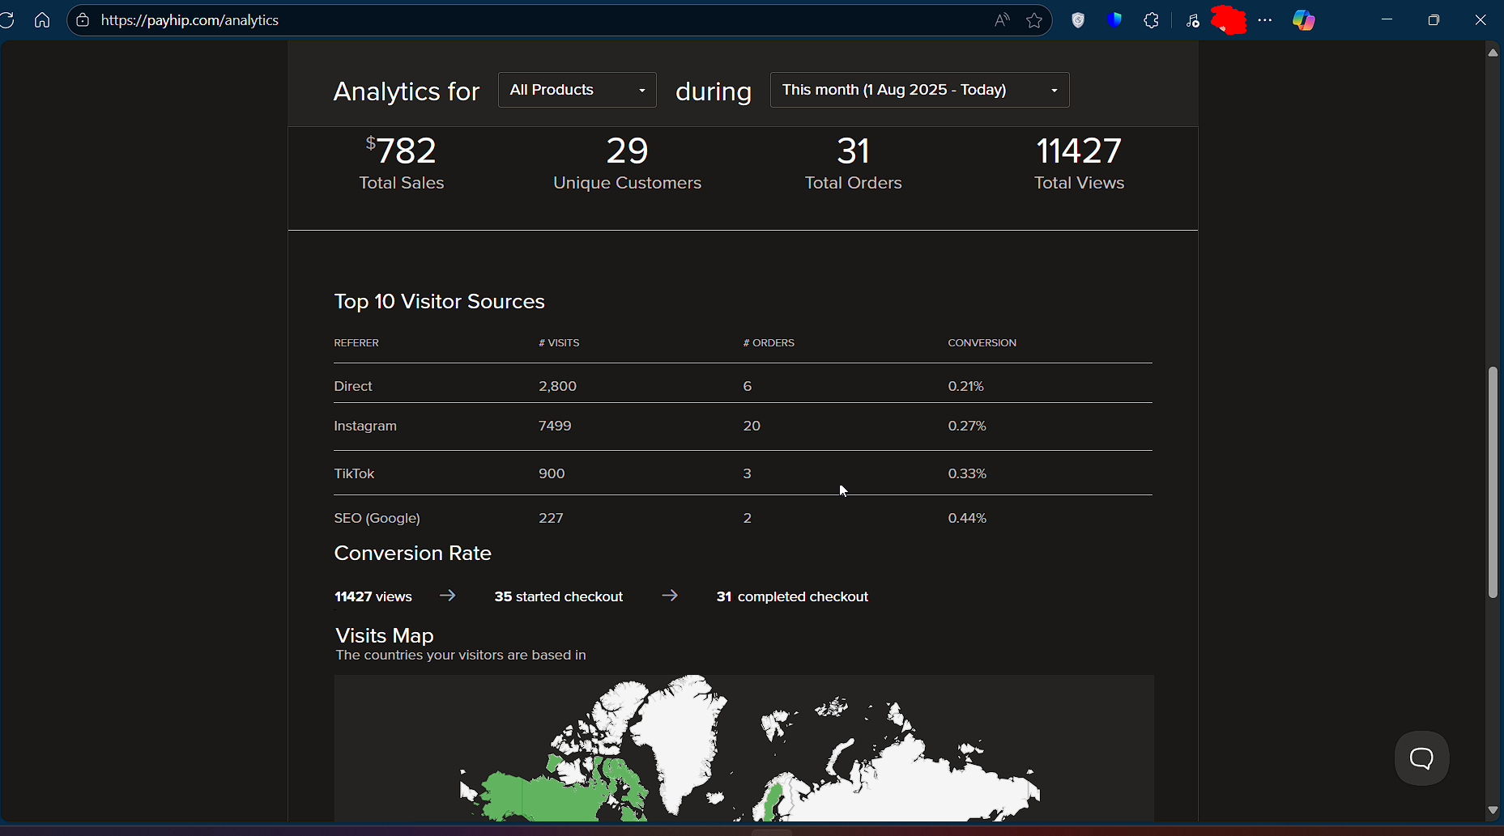The height and width of the screenshot is (836, 1504).
Task: Click the # ORDERS column header
Action: pyautogui.click(x=769, y=343)
